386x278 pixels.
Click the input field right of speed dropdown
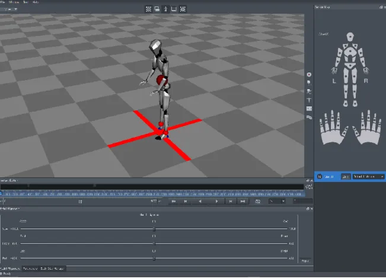click(302, 202)
